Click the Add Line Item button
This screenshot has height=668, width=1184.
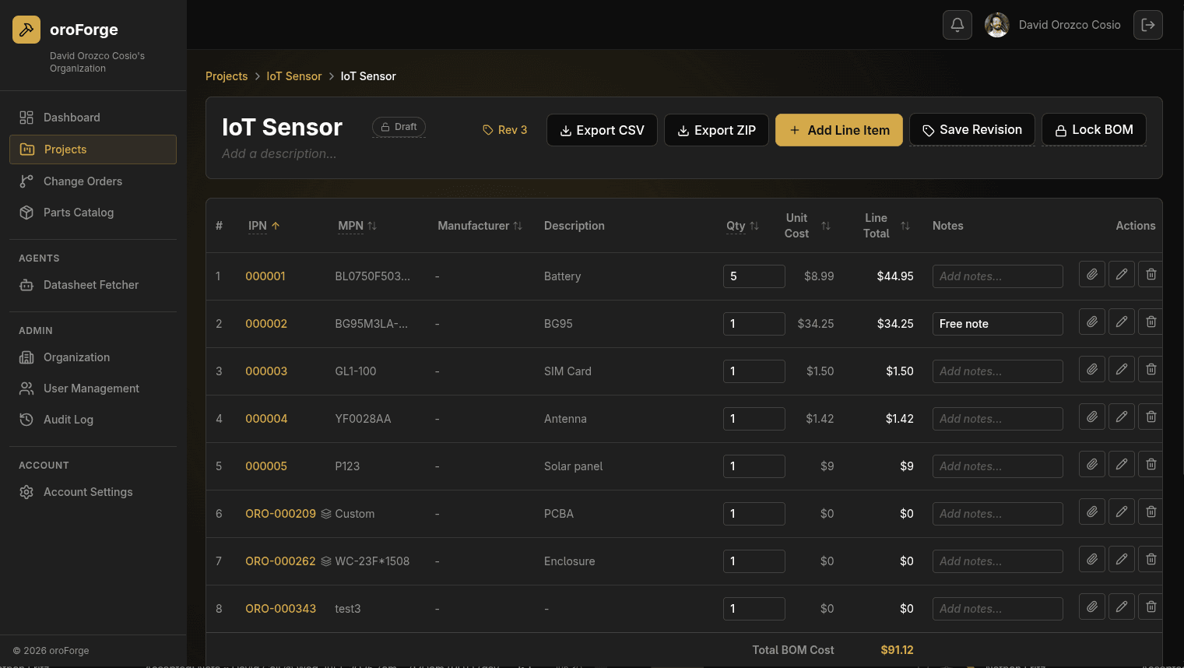coord(839,130)
